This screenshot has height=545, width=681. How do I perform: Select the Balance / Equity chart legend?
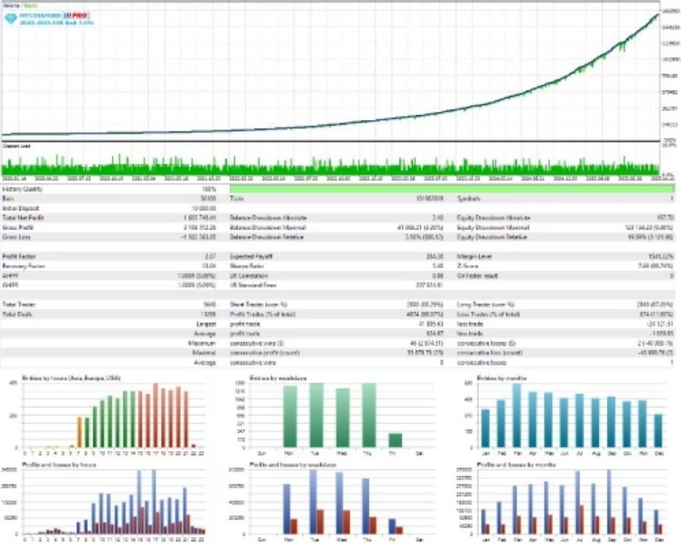[20, 5]
